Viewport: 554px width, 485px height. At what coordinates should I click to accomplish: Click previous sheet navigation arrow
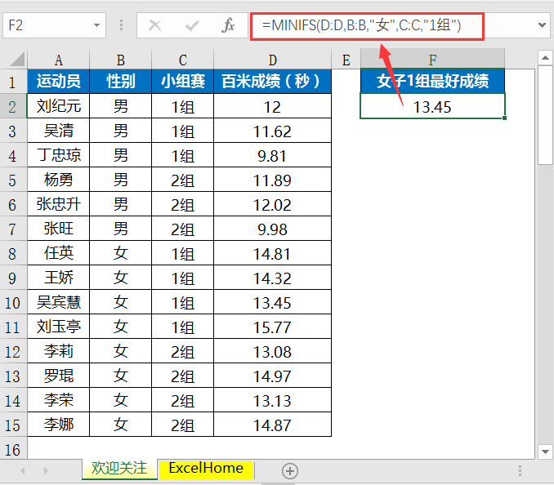23,470
